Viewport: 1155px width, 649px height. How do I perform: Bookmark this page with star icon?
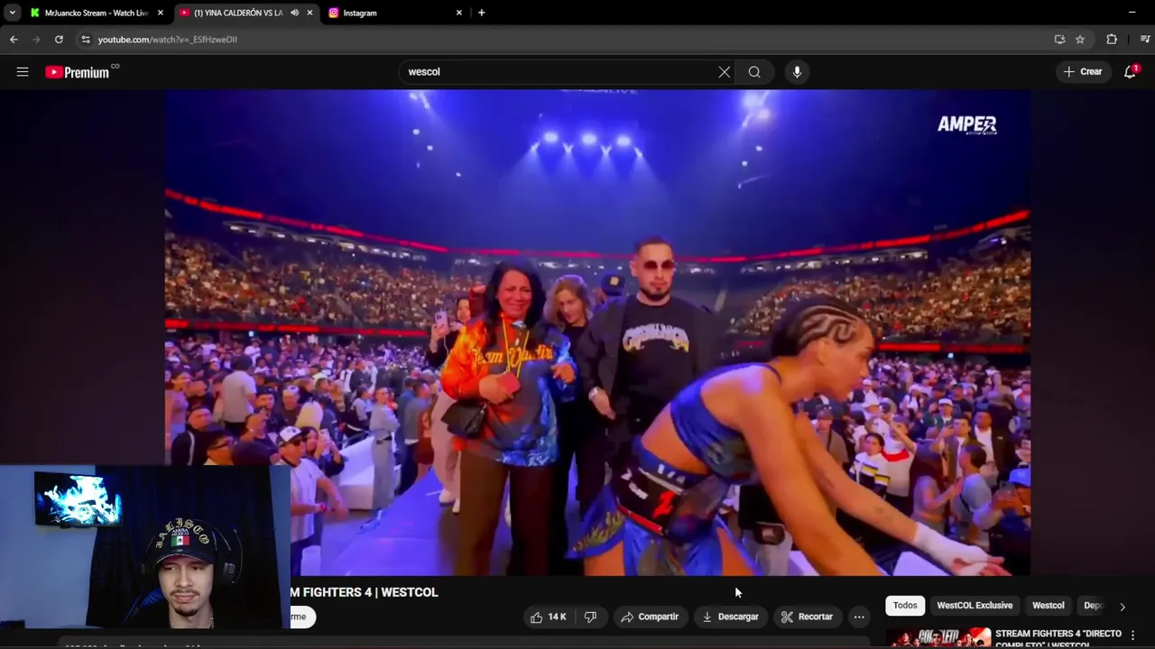coord(1080,40)
